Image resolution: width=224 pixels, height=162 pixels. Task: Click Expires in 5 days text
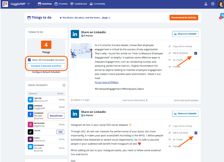tap(80, 100)
